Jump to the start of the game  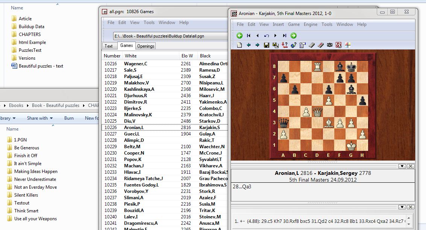click(x=249, y=36)
